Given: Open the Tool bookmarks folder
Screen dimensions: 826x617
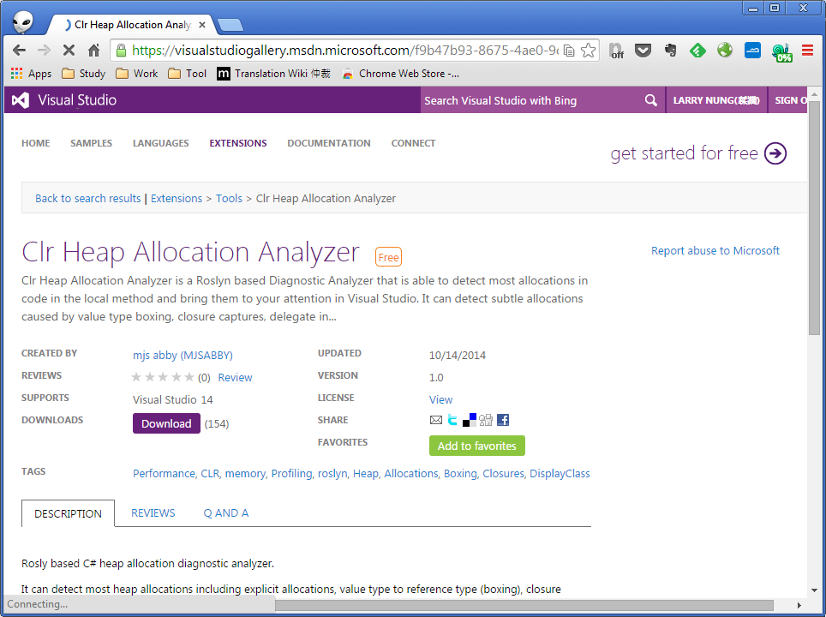Looking at the screenshot, I should tap(187, 73).
